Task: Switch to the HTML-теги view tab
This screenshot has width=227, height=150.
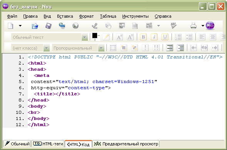Action: point(48,144)
